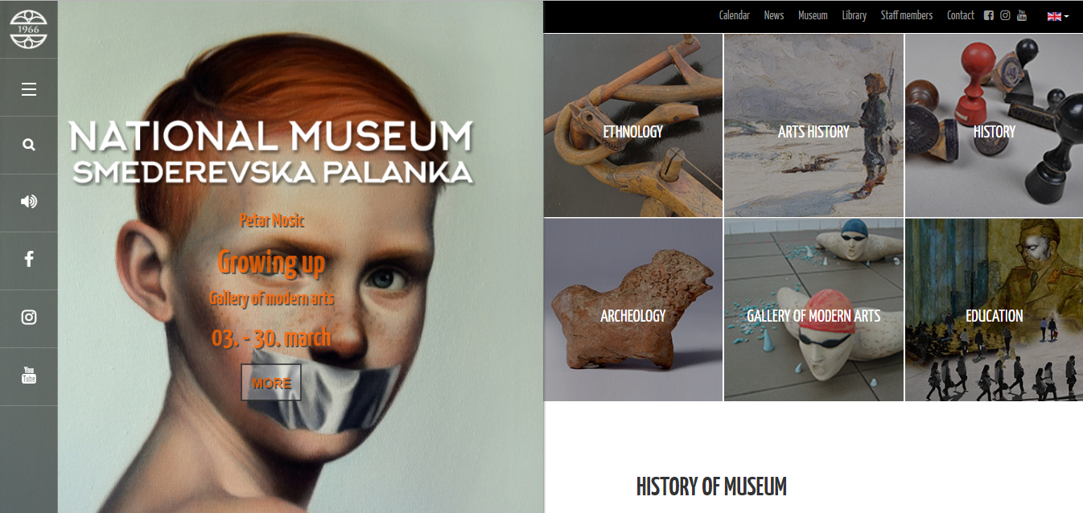Go to the News page
The image size is (1083, 513).
tap(774, 15)
